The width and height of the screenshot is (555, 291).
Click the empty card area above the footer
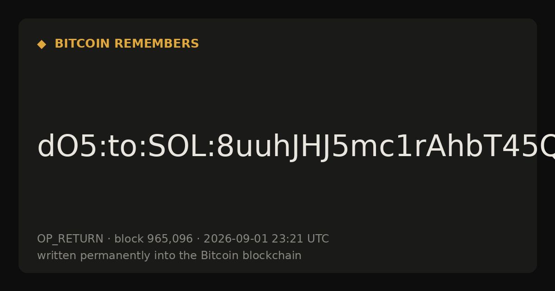tap(277, 199)
